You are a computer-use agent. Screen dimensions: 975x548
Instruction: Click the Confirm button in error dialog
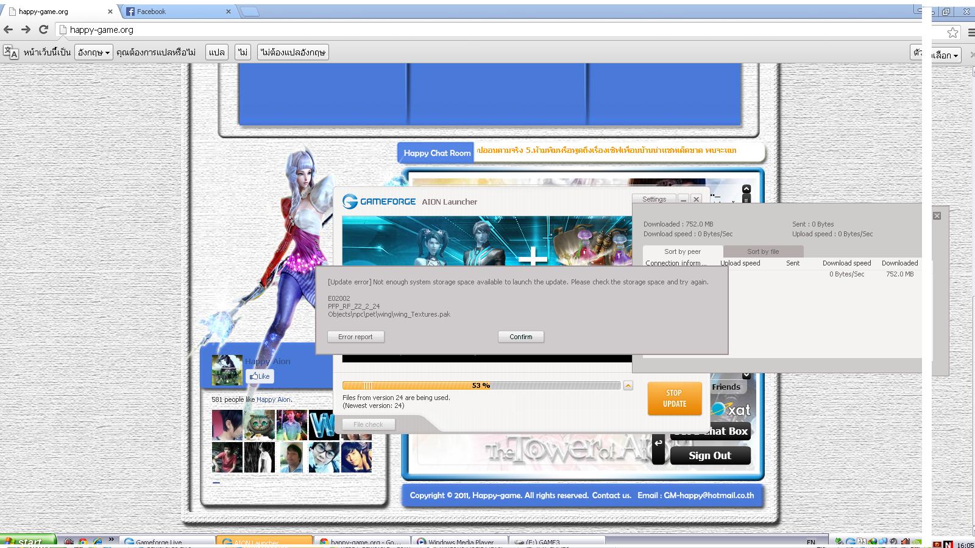point(521,337)
